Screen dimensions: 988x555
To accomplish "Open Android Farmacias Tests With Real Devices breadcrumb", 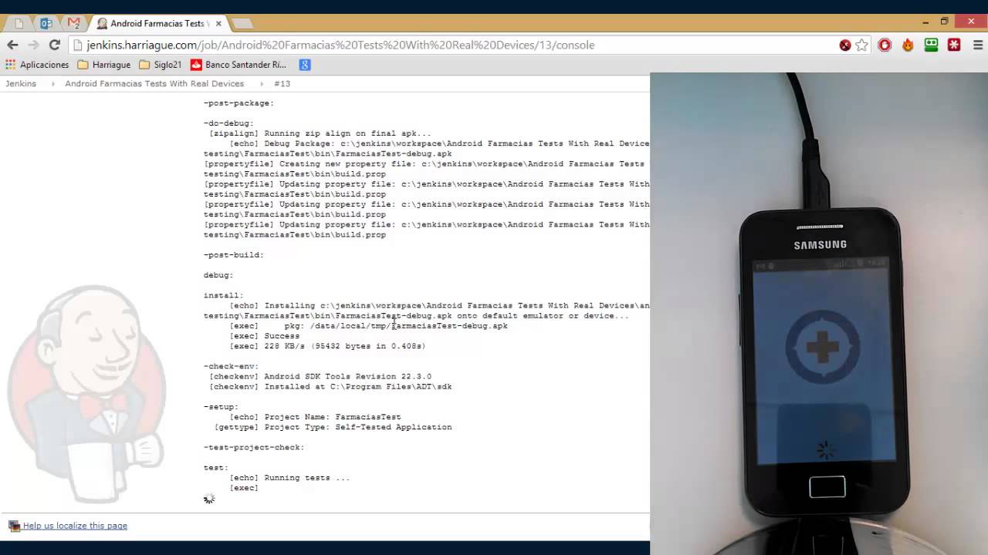I will click(154, 83).
